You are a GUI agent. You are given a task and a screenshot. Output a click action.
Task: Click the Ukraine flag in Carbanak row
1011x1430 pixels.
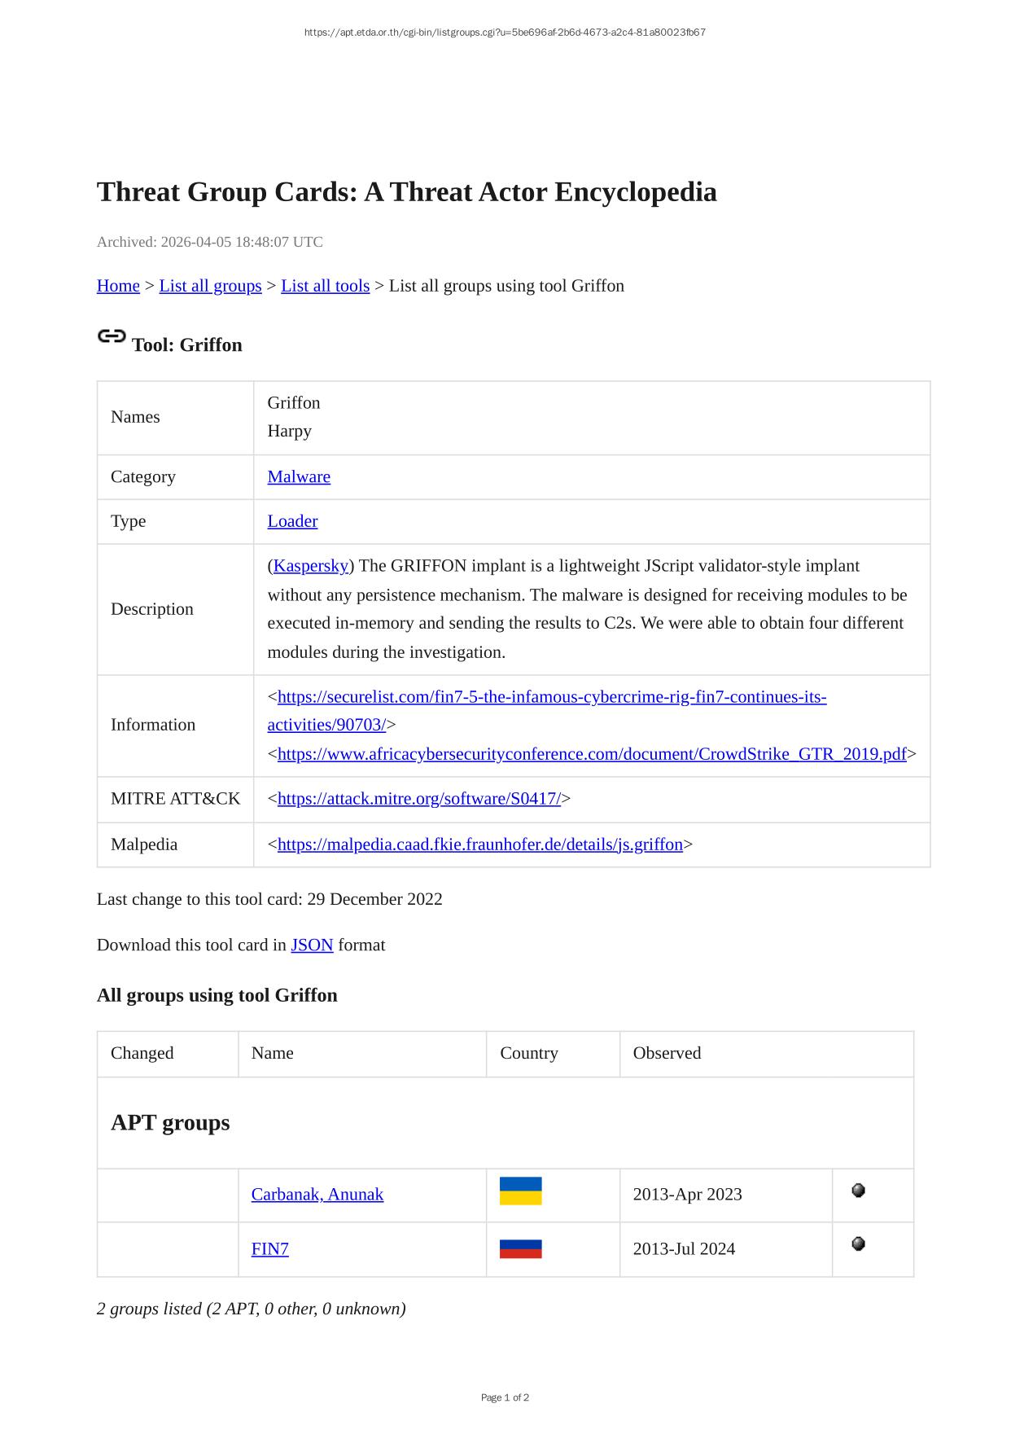tap(520, 1191)
